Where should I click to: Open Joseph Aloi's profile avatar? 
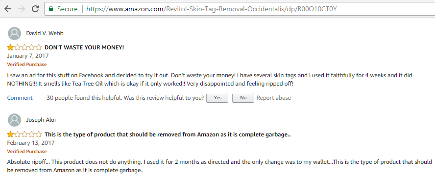[x=14, y=120]
